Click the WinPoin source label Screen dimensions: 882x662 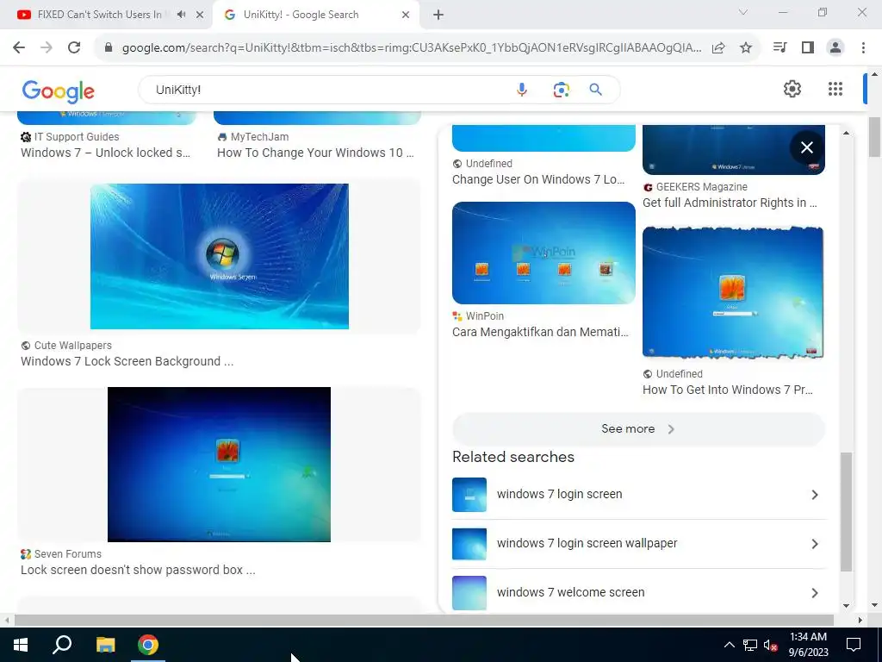[484, 316]
